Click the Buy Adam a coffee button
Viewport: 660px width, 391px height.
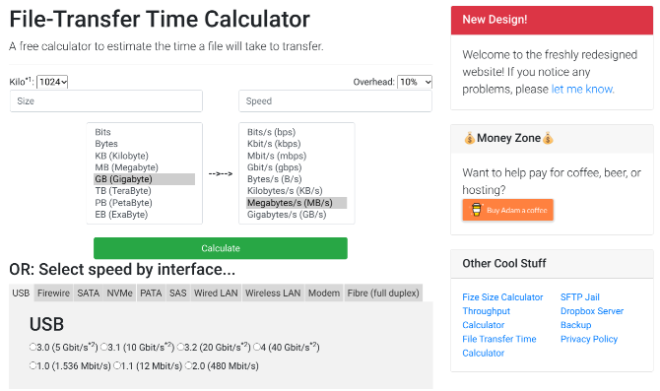508,210
